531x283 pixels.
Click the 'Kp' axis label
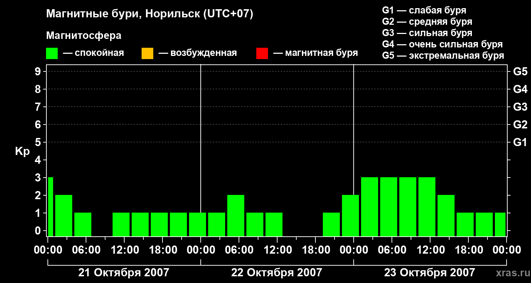click(x=22, y=152)
